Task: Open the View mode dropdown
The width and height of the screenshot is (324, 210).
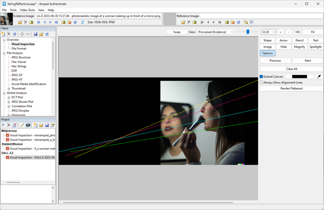Action: (x=216, y=32)
